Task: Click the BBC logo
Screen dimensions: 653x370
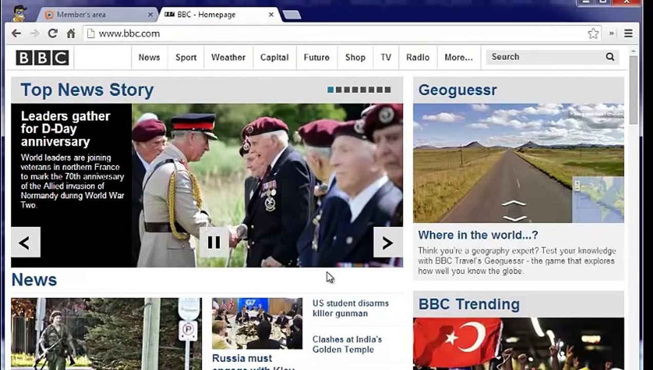Action: (42, 58)
